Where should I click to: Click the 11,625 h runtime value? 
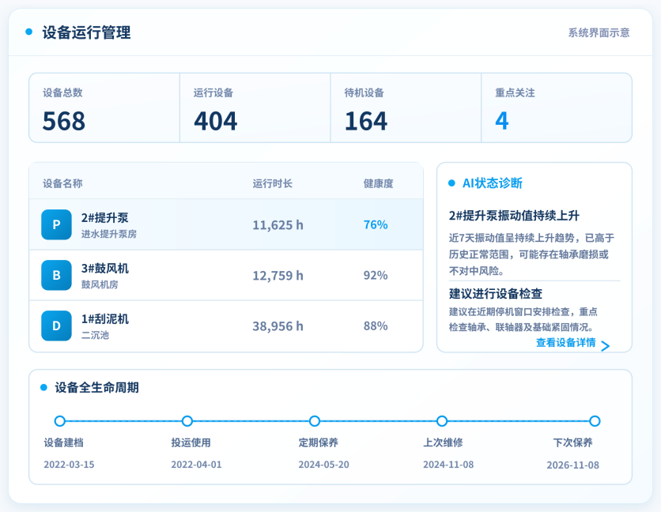(278, 225)
